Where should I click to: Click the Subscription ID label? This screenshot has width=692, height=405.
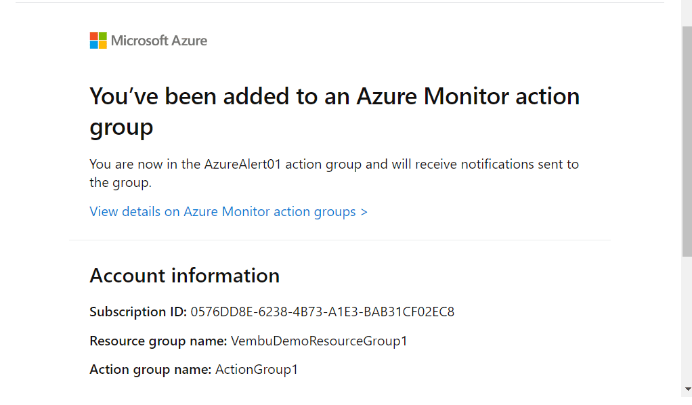coord(138,312)
